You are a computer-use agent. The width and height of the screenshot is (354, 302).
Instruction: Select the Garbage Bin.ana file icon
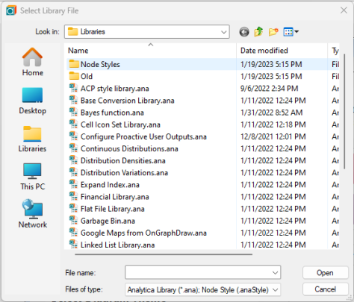click(x=73, y=221)
